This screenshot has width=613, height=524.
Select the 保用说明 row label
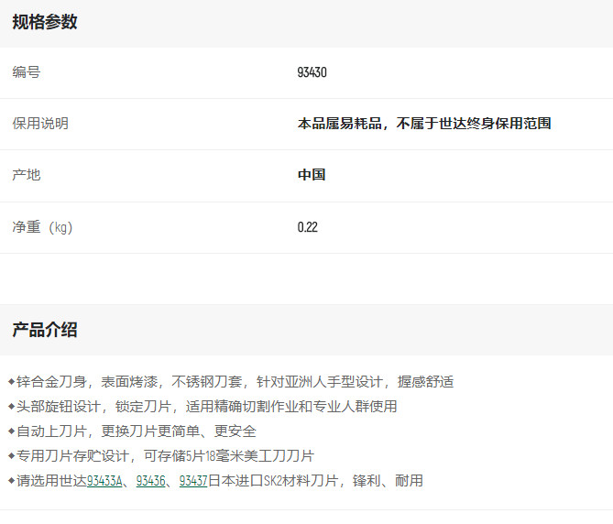pos(40,124)
